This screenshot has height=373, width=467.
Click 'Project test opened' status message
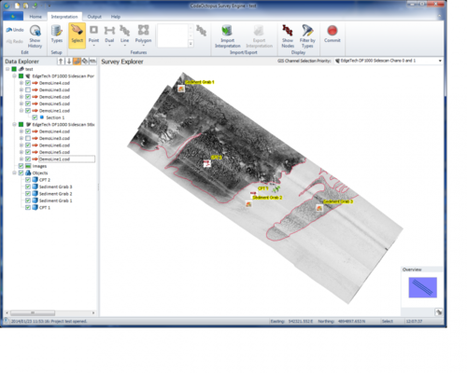click(49, 321)
